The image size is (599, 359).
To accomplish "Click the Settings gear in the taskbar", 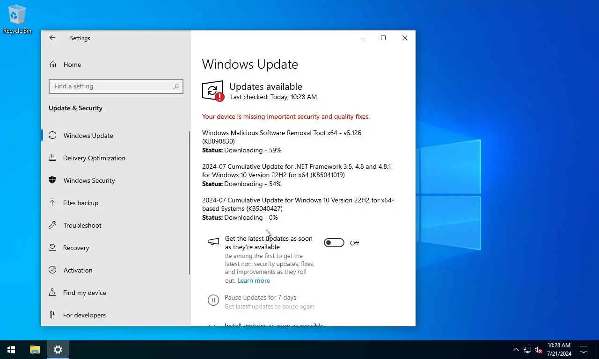I will [58, 350].
